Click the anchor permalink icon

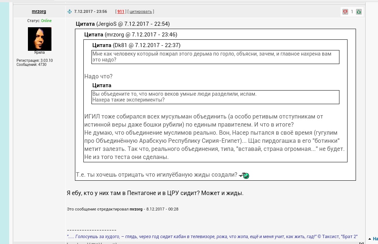(69, 12)
